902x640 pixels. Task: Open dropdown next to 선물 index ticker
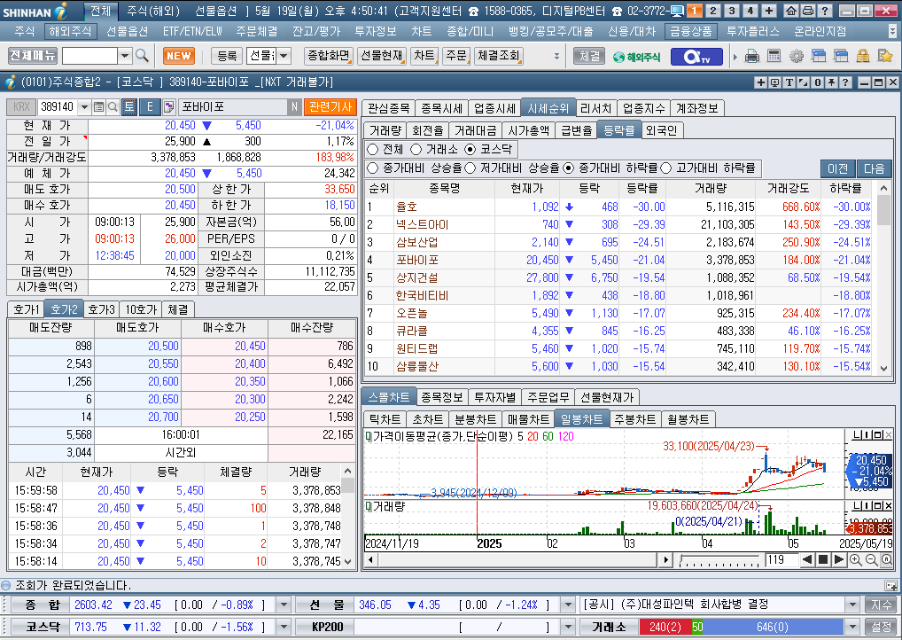[x=568, y=605]
